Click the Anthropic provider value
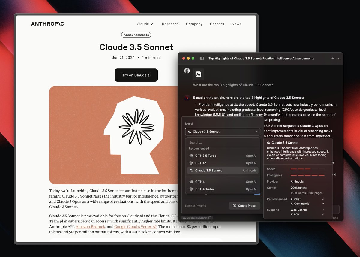The width and height of the screenshot is (360, 257). point(297,182)
